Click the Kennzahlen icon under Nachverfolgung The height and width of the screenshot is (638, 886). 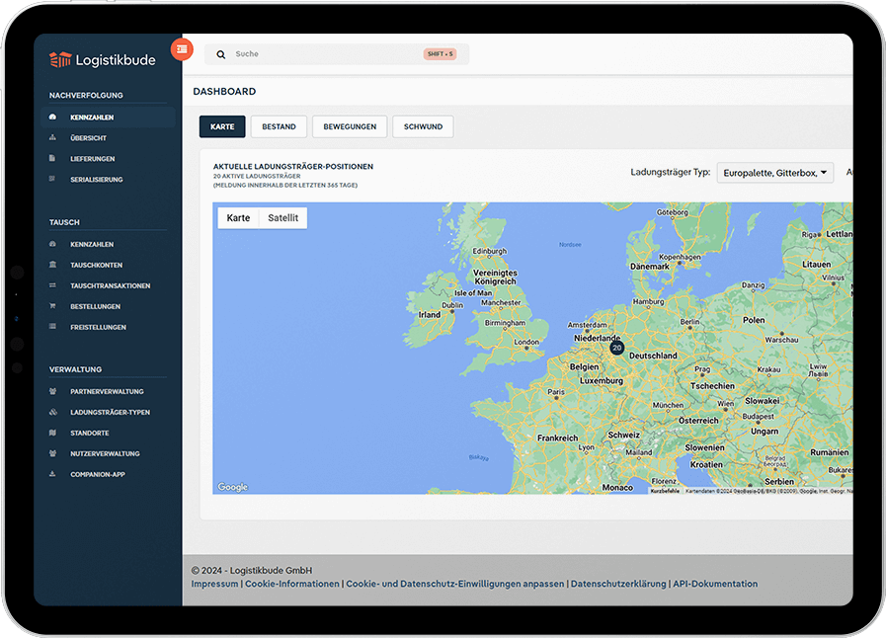[x=52, y=117]
